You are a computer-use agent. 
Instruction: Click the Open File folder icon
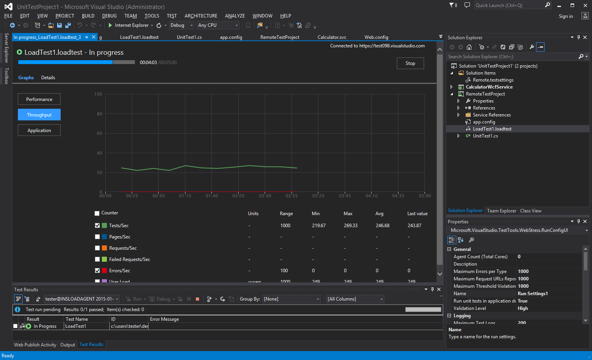tap(51, 25)
